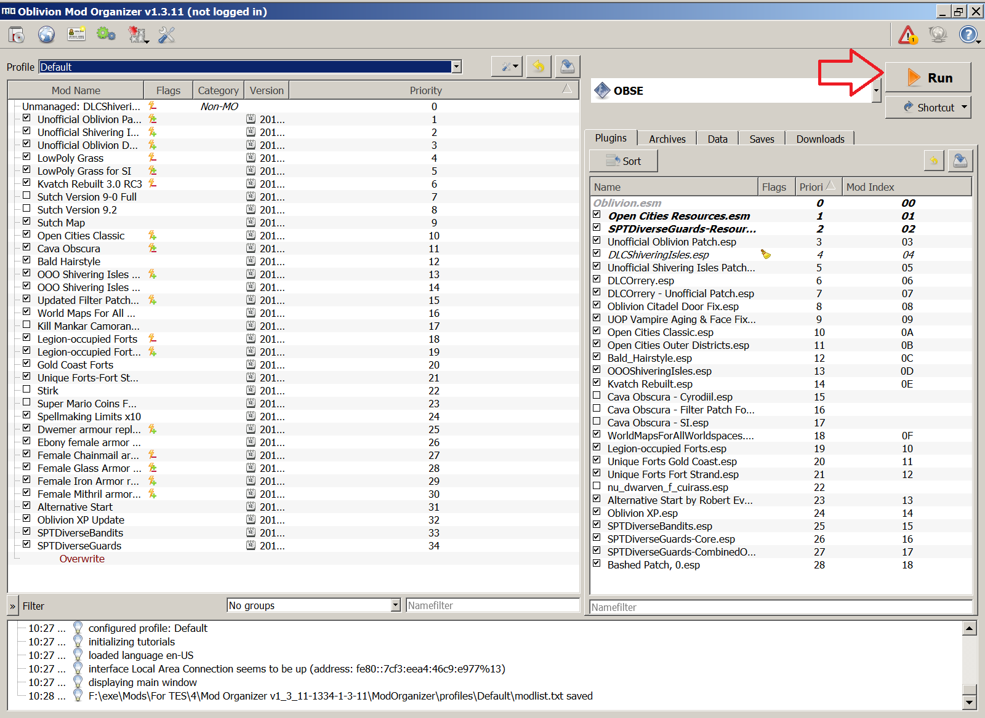The width and height of the screenshot is (985, 718).
Task: Open the Nexus globe browser icon
Action: tap(46, 34)
